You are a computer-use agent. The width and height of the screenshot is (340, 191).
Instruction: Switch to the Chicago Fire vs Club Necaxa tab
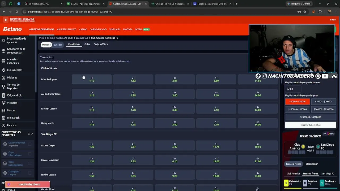click(x=170, y=4)
